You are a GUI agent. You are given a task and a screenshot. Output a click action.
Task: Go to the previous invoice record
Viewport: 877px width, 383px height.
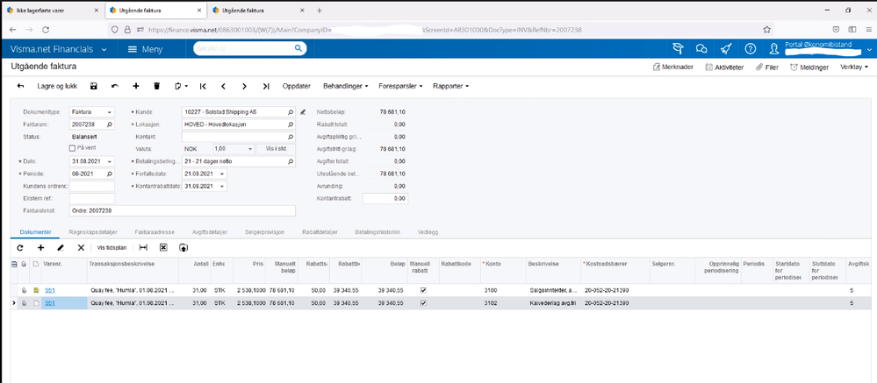tap(223, 86)
